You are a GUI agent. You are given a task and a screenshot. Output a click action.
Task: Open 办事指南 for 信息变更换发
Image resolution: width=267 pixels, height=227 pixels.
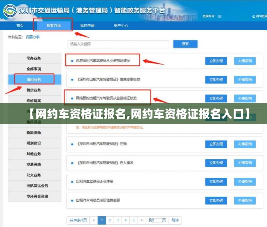[x=245, y=80]
